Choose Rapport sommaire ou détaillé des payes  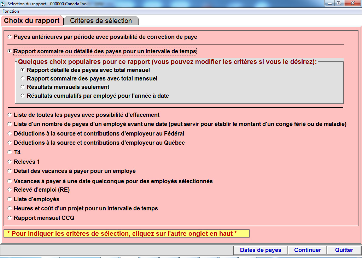pos(10,51)
